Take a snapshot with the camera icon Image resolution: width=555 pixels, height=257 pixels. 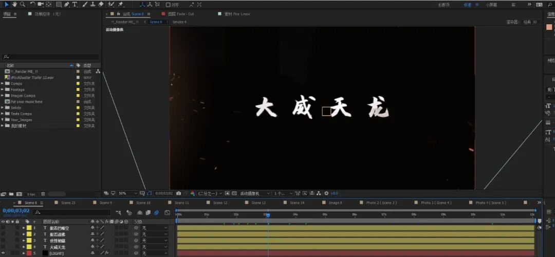tap(179, 193)
